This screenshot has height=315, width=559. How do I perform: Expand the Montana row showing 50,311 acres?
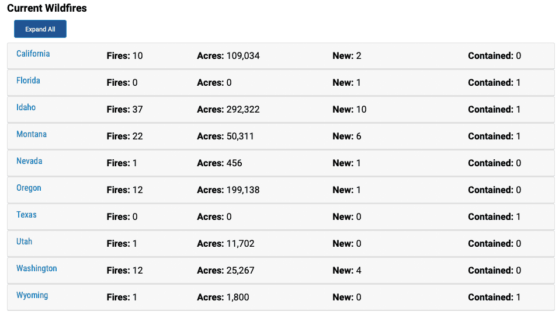point(281,136)
